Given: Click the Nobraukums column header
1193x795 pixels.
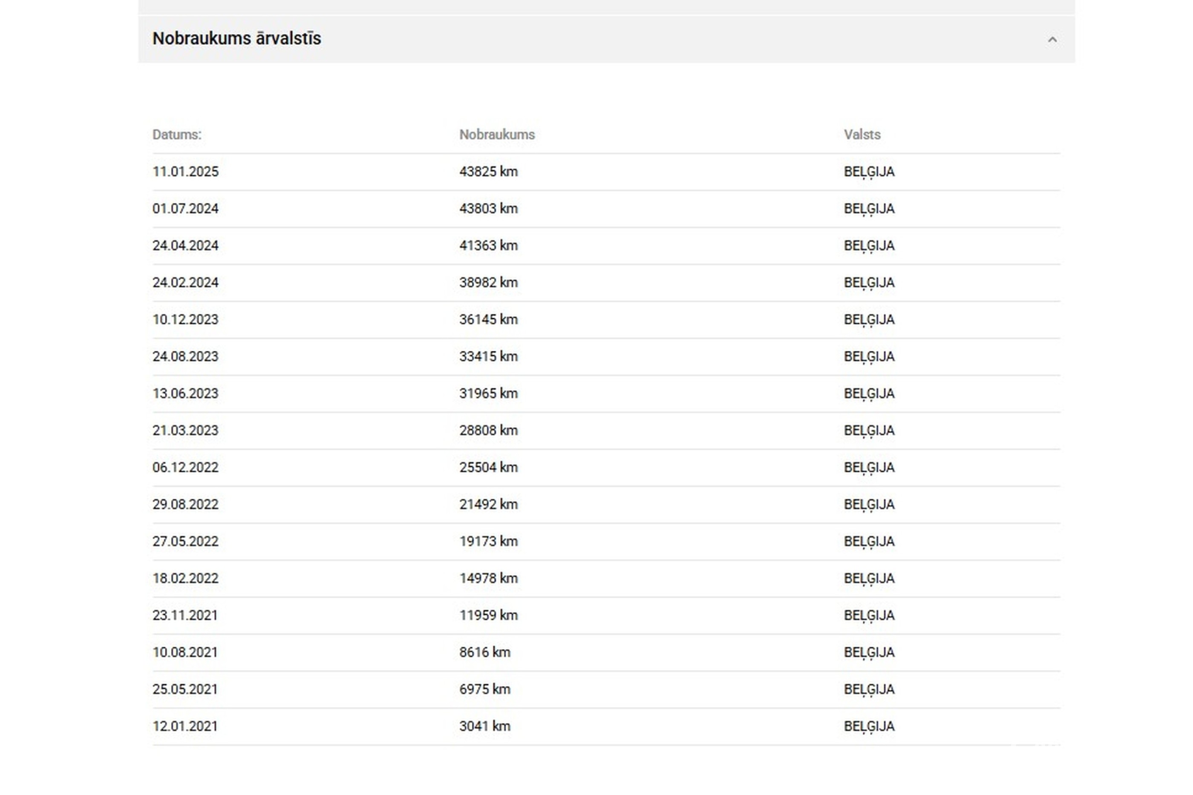Looking at the screenshot, I should [x=496, y=135].
